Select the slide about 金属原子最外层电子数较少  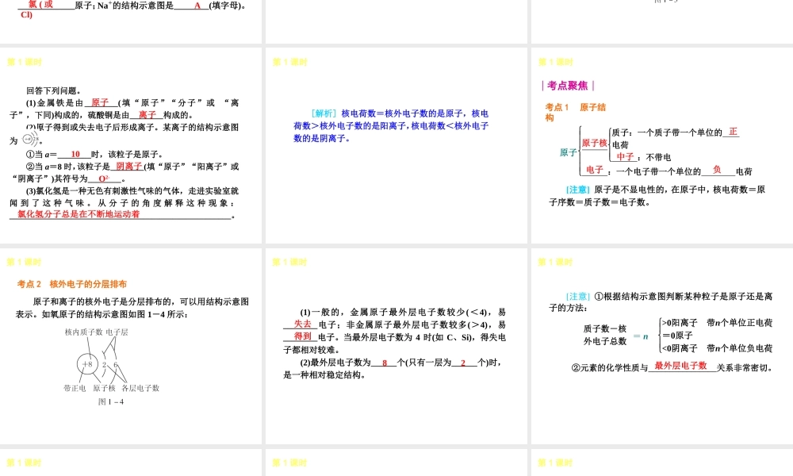click(x=396, y=346)
